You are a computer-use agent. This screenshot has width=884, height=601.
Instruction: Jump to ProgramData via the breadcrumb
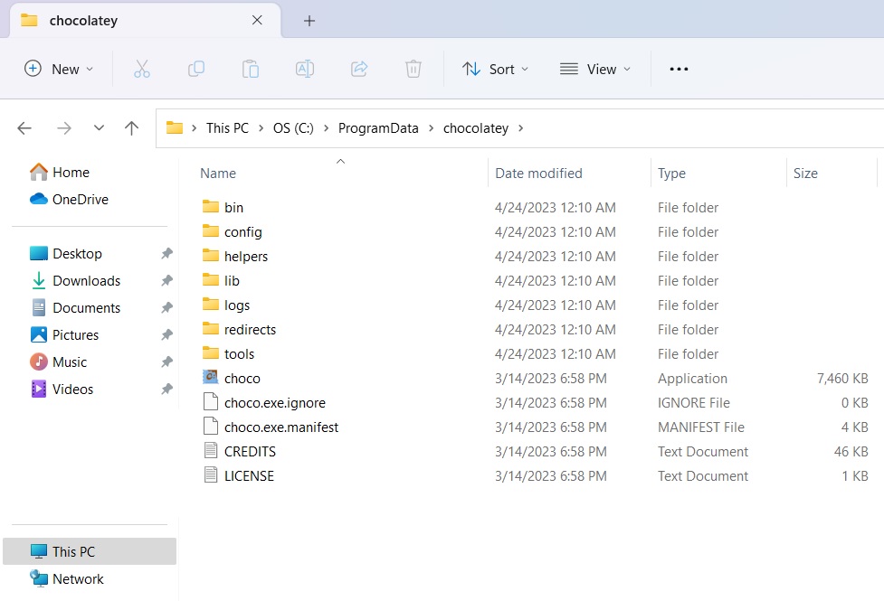(x=378, y=127)
